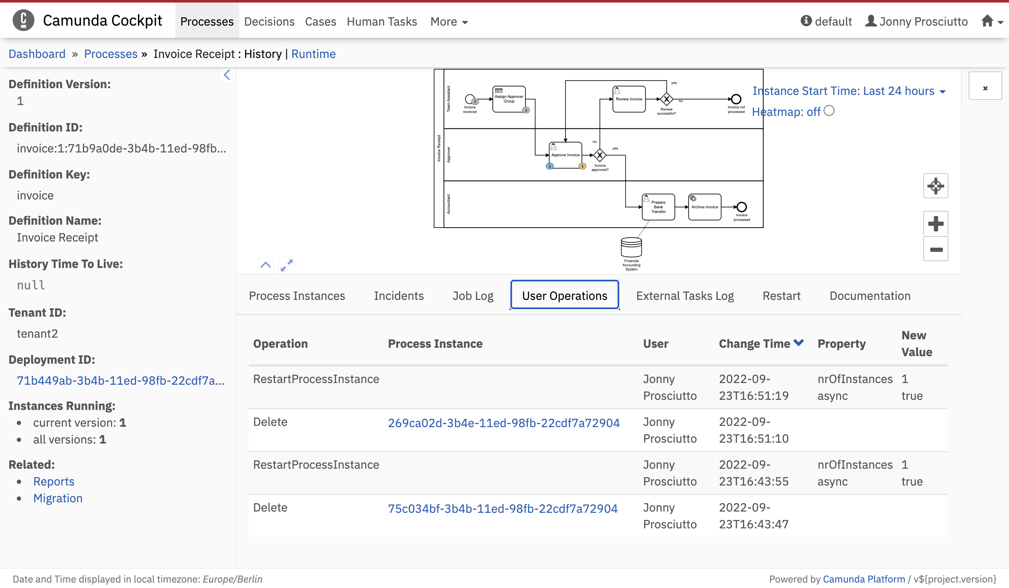Go to Processes breadcrumb link

tap(111, 54)
